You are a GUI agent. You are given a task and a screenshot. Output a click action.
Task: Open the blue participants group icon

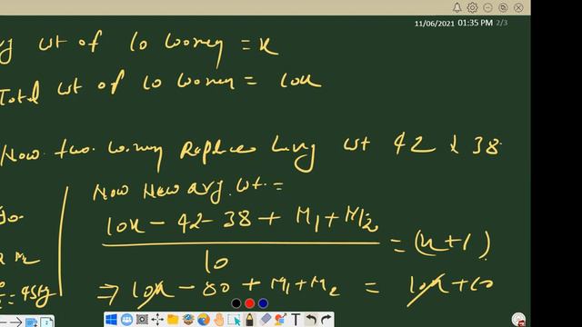[126, 320]
